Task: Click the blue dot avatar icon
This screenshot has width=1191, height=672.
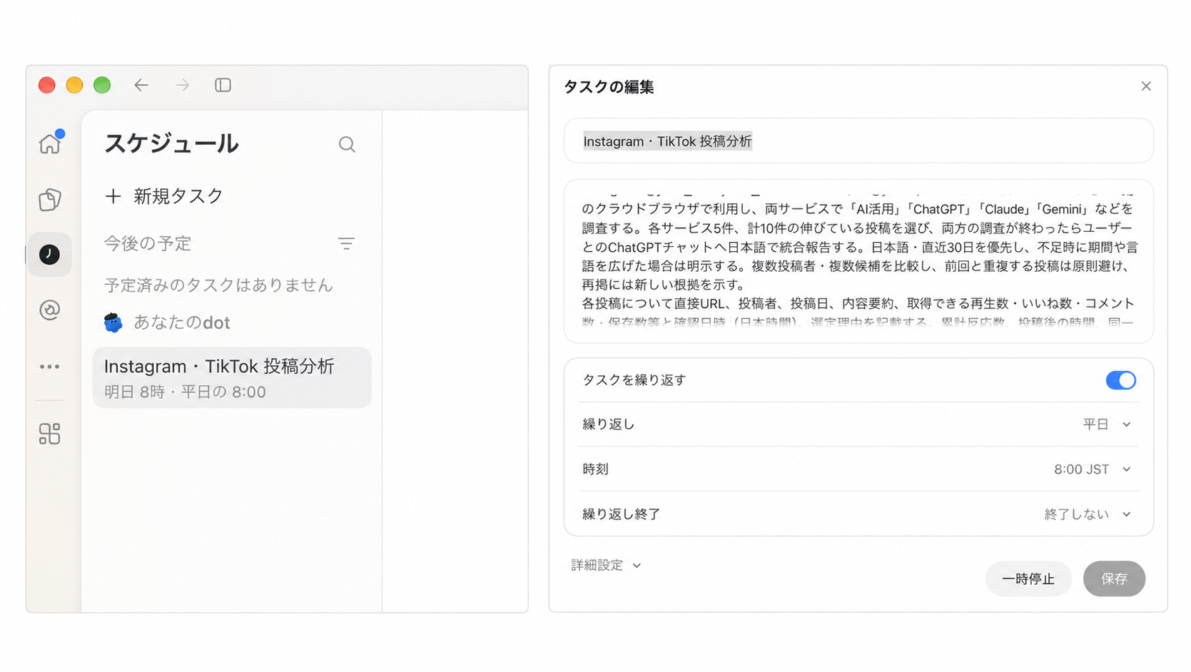Action: tap(113, 322)
